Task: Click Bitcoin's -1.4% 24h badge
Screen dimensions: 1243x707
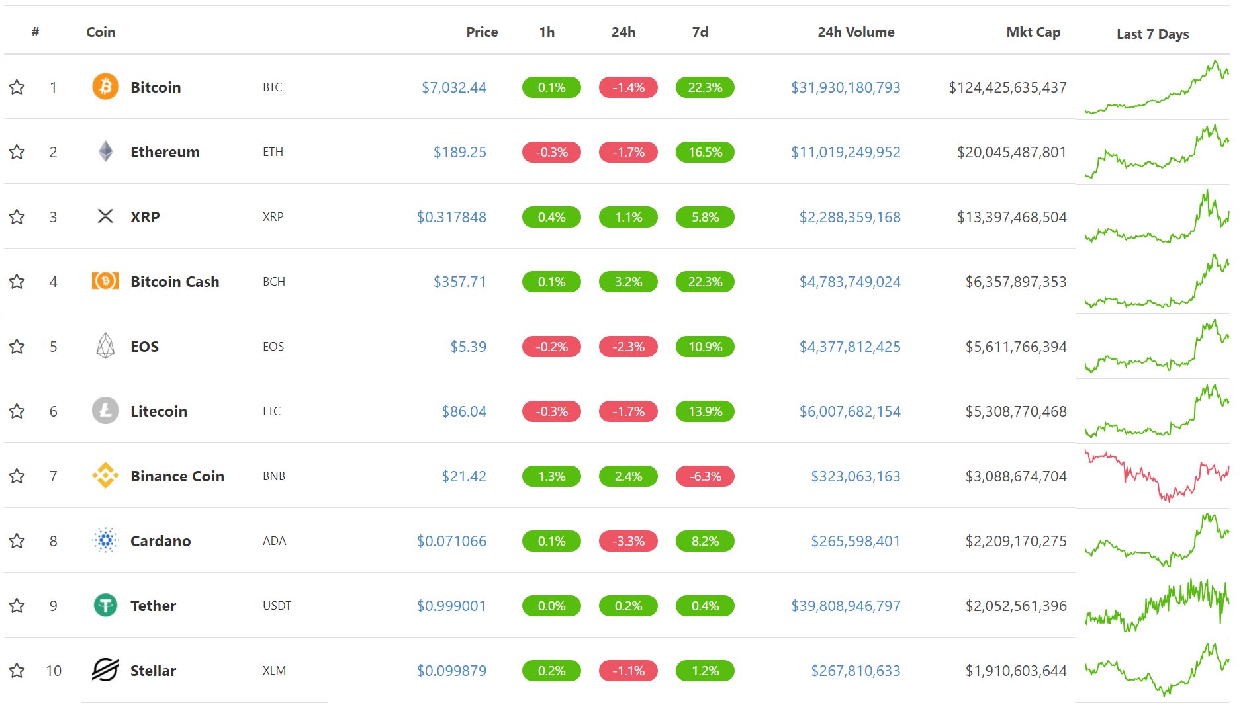Action: 628,87
